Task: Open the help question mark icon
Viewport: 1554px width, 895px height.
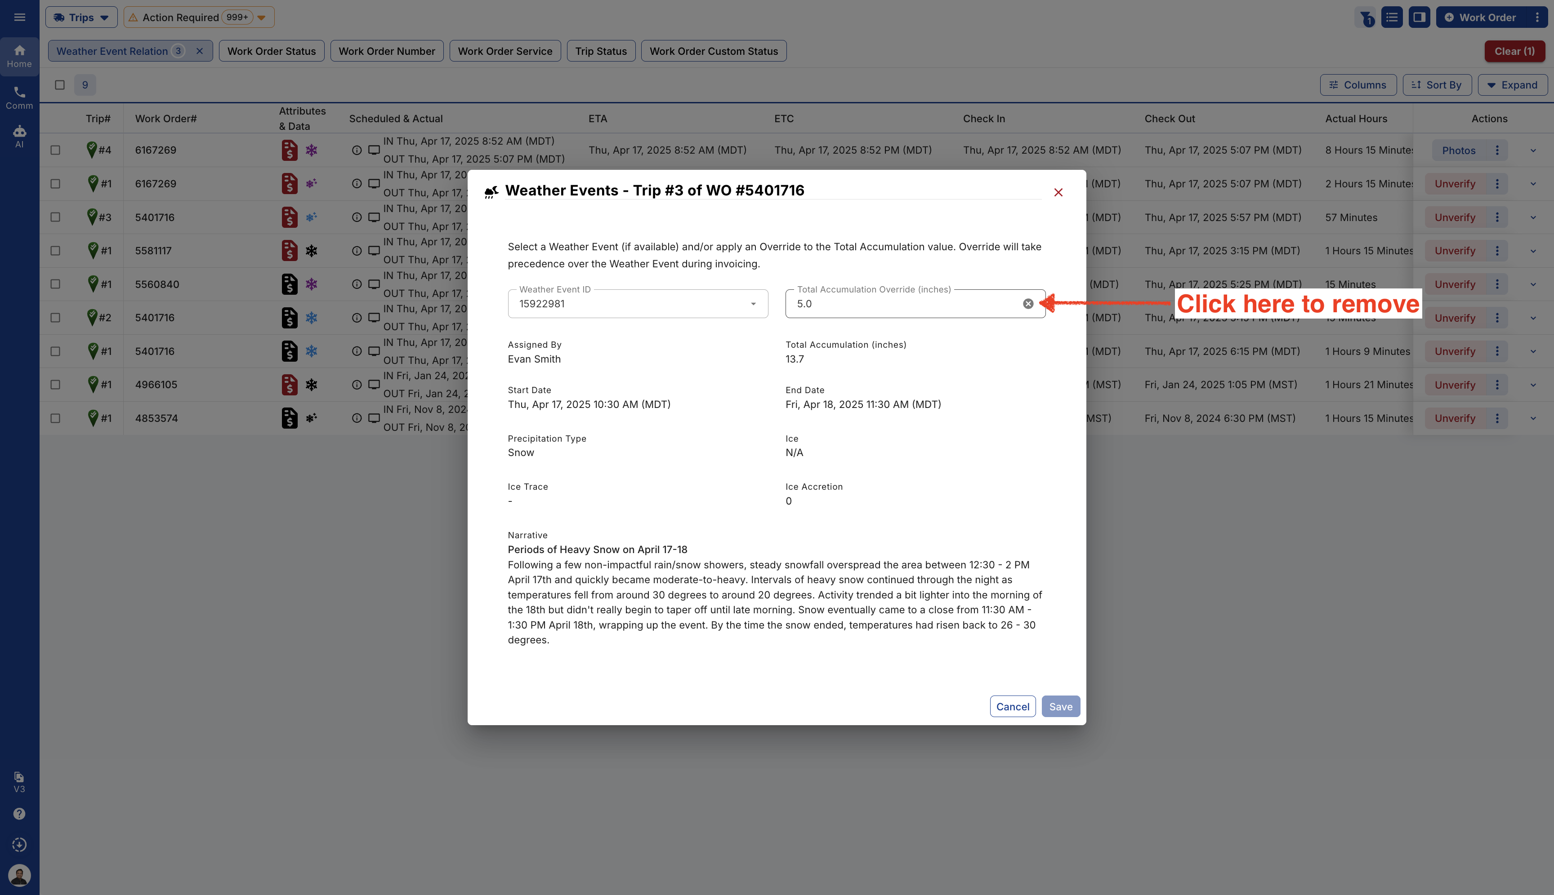Action: point(20,813)
